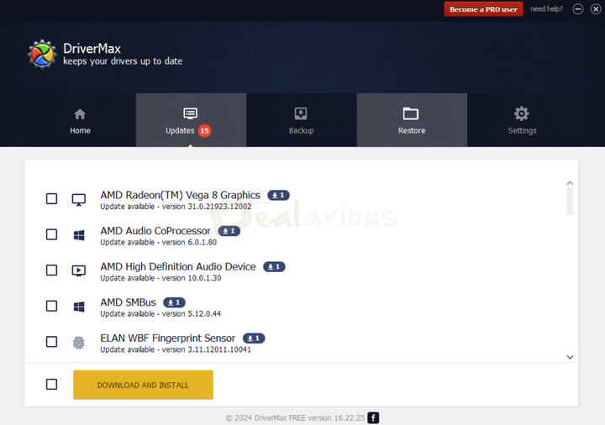The height and width of the screenshot is (425, 605).
Task: Click the monitor icon beside AMD Radeon Vega 8
Action: click(x=79, y=199)
